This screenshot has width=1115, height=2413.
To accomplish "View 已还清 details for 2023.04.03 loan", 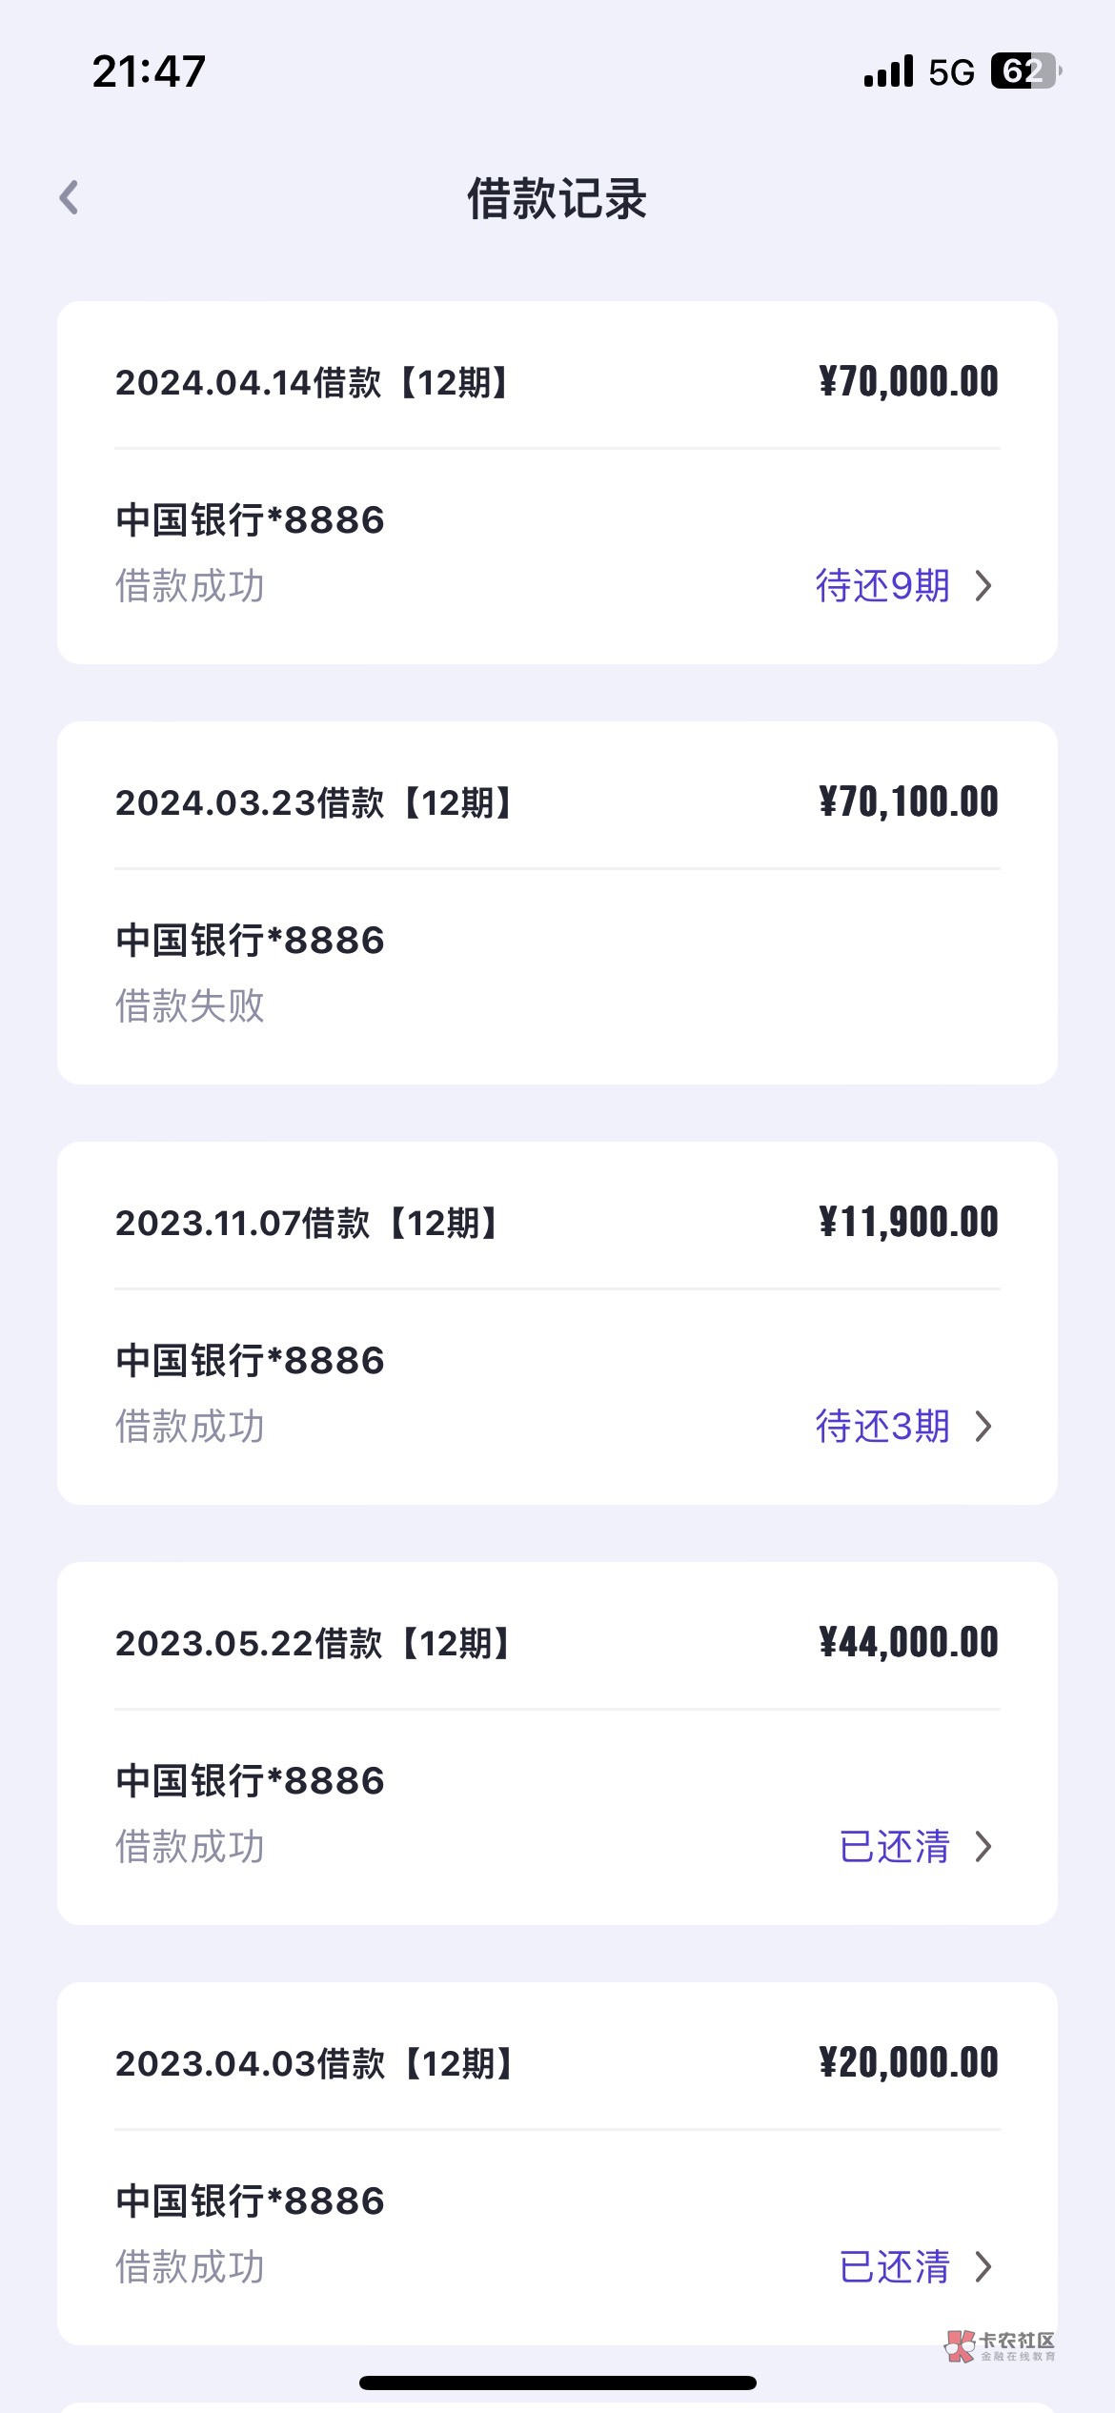I will coord(894,2266).
